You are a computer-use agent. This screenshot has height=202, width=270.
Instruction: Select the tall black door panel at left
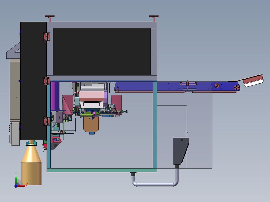point(33,81)
